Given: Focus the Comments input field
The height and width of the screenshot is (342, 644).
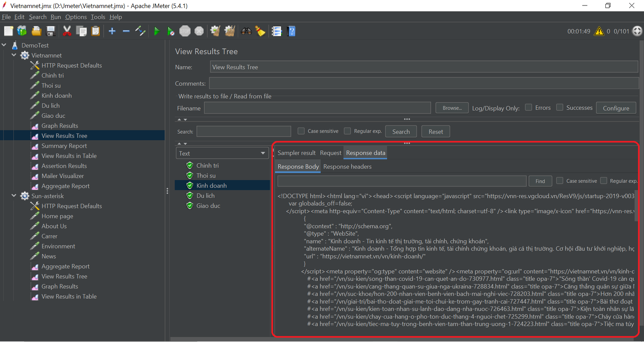Looking at the screenshot, I should [424, 83].
